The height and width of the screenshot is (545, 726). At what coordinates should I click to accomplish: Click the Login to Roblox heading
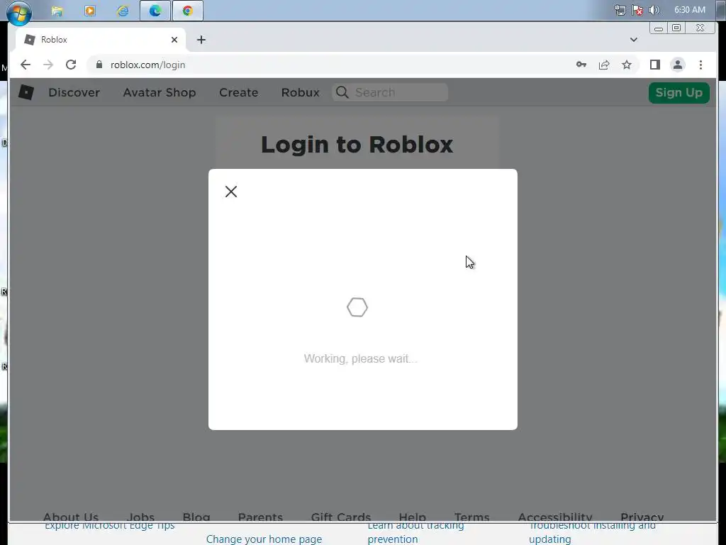(357, 145)
